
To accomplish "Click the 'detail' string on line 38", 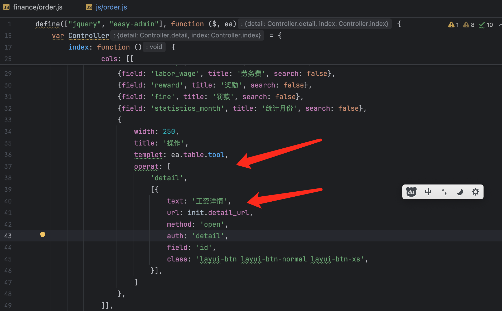I will click(x=167, y=178).
